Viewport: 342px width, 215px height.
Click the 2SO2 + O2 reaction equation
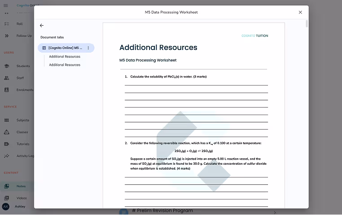pyautogui.click(x=193, y=151)
